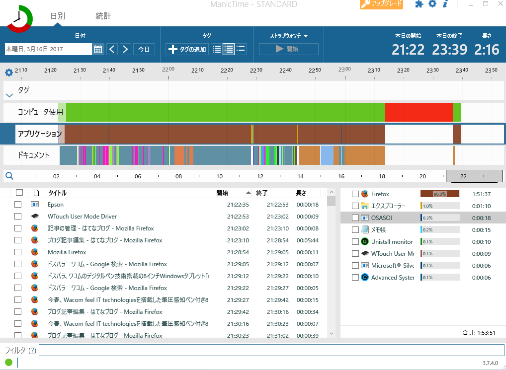Sort by 開始 column header

coord(232,193)
